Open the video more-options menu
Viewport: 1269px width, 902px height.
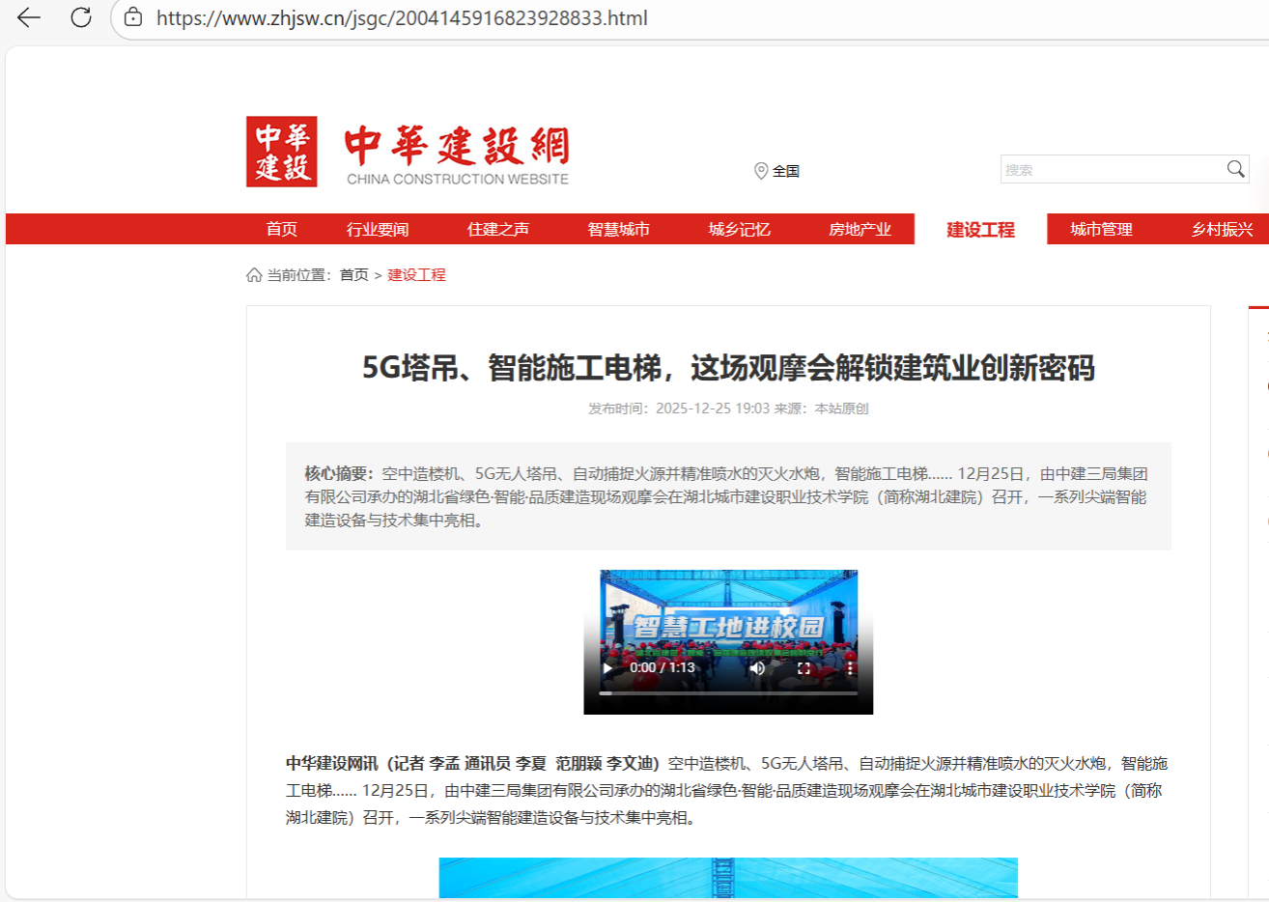click(x=850, y=667)
